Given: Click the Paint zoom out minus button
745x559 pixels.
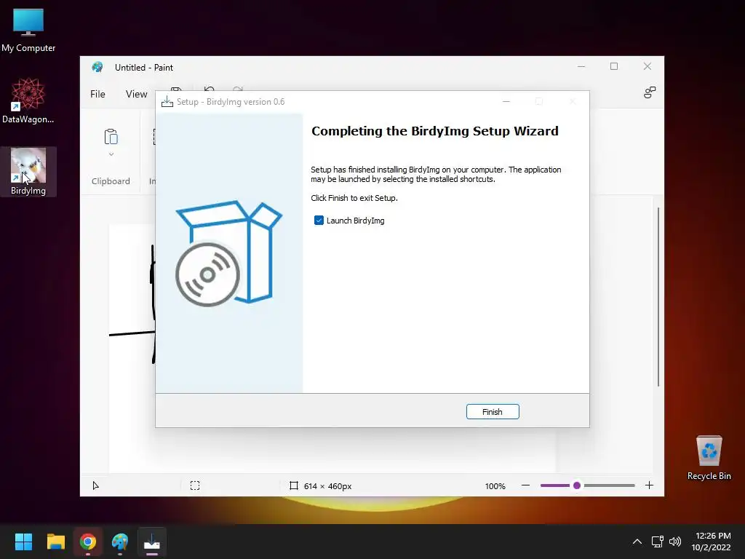Looking at the screenshot, I should [x=525, y=485].
